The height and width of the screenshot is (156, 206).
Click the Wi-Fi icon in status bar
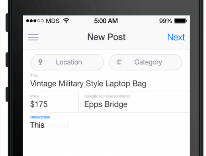tap(66, 20)
